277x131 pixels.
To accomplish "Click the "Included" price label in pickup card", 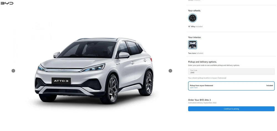I will (x=270, y=85).
